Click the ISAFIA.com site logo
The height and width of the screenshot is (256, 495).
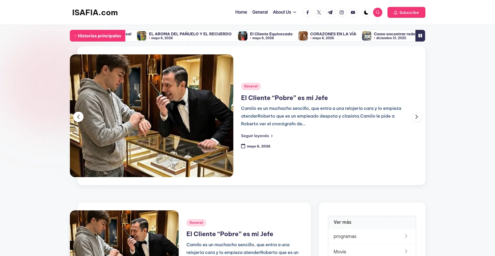tap(95, 12)
